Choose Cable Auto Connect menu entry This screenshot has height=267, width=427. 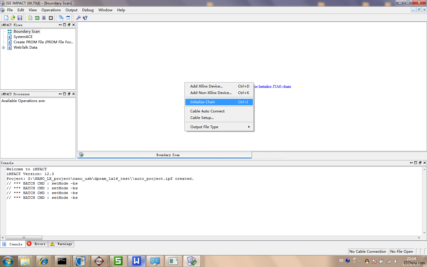click(219, 111)
